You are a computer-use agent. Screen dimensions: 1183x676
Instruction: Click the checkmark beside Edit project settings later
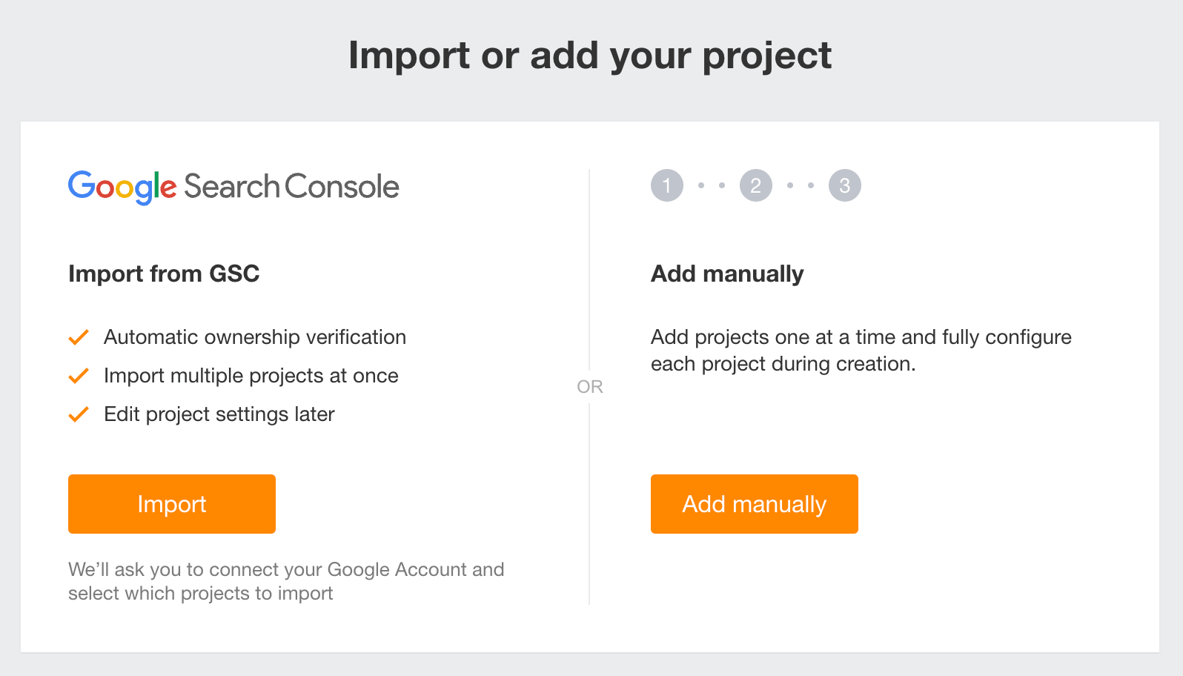coord(79,414)
